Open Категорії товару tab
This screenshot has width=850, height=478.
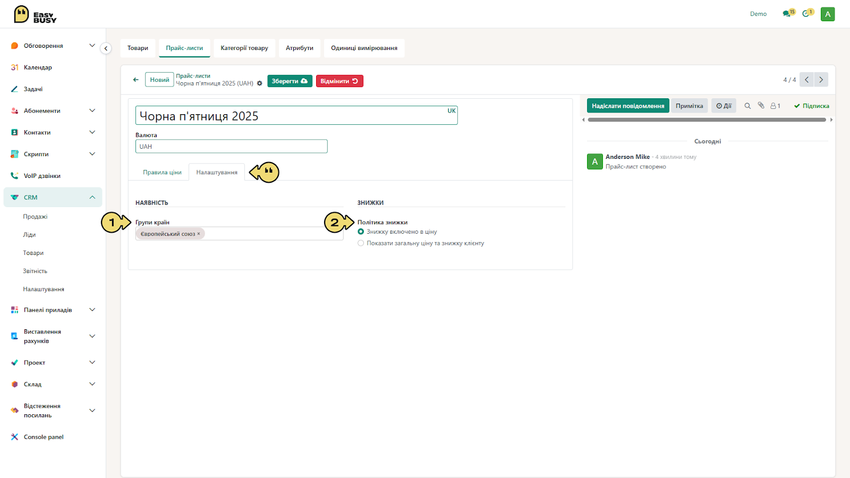click(x=244, y=48)
